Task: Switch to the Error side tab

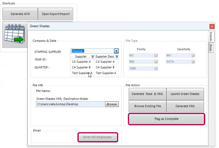Action: pyautogui.click(x=211, y=48)
